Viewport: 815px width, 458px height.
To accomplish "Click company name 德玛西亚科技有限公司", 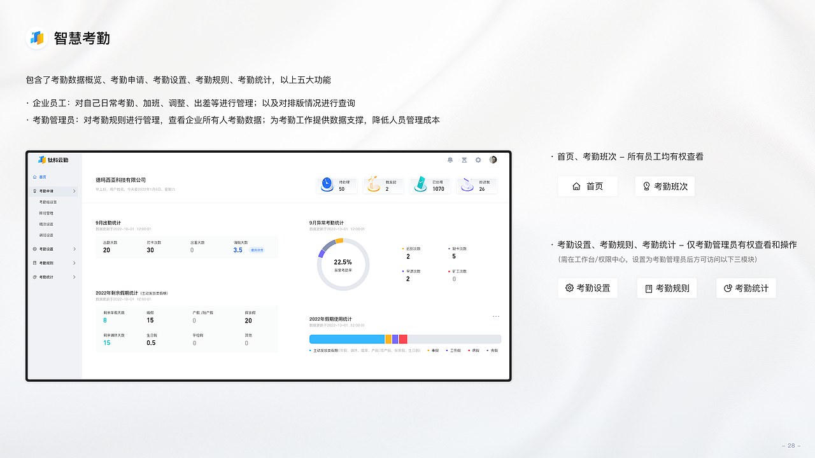I will (x=120, y=181).
